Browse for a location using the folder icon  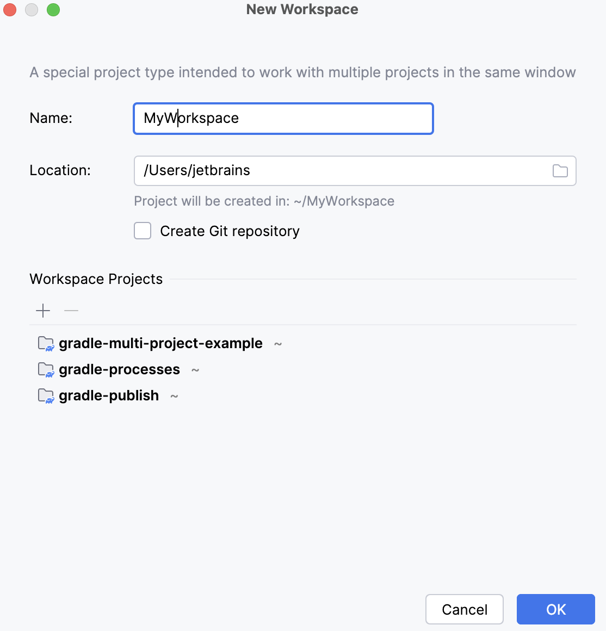click(x=560, y=170)
